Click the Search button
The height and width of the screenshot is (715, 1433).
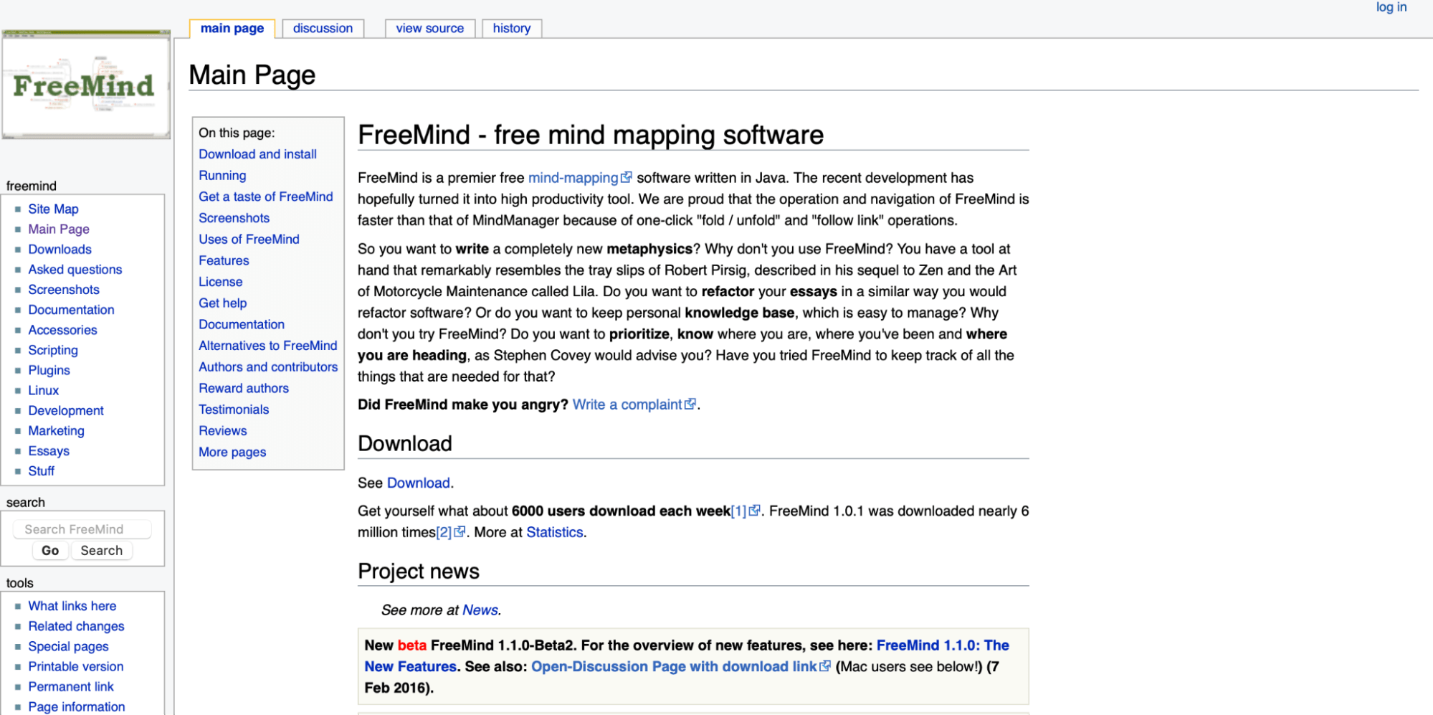point(102,551)
